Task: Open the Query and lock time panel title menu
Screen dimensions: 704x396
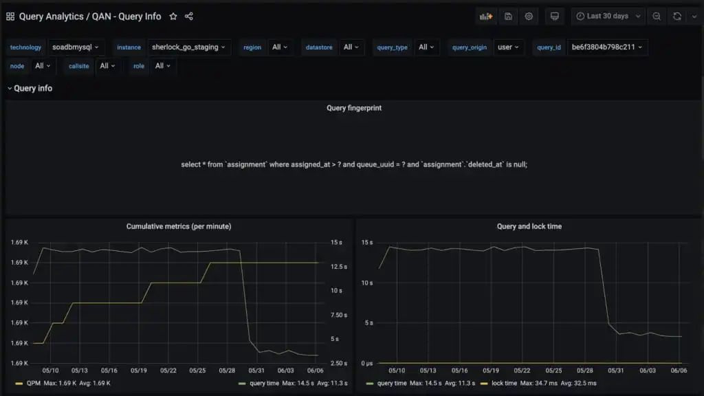Action: coord(529,227)
